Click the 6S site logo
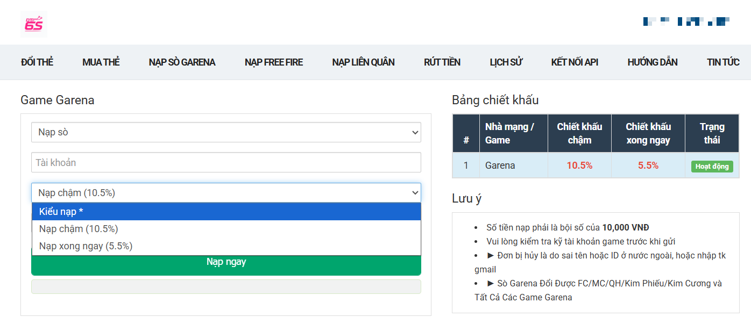The image size is (751, 324). [x=33, y=24]
